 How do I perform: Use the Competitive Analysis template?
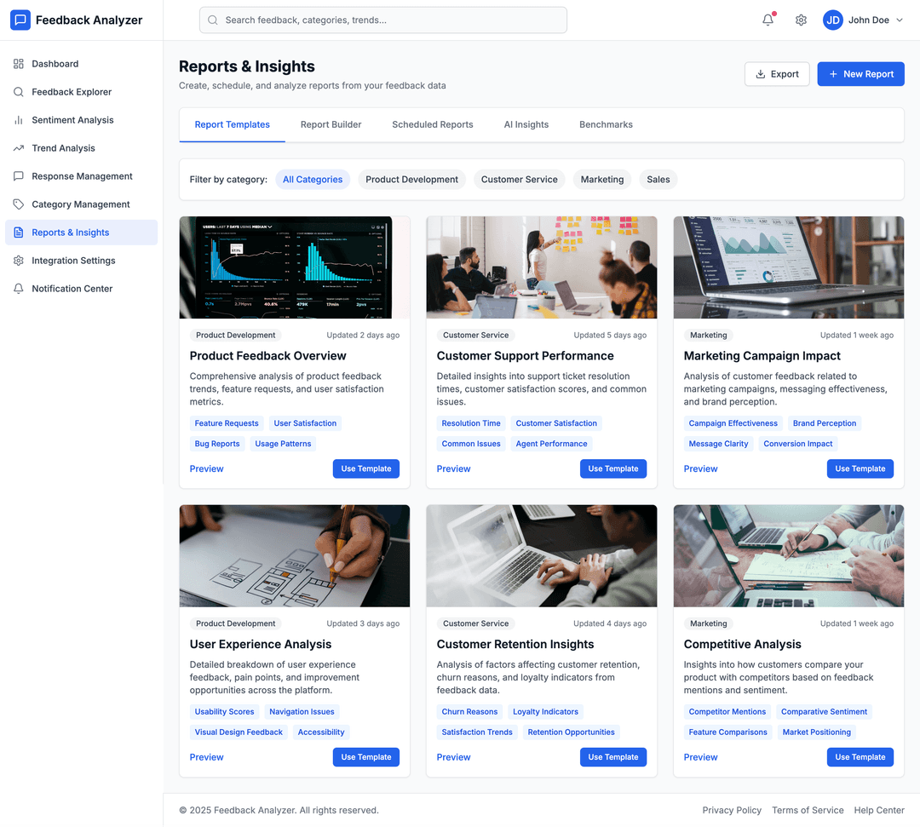click(x=860, y=757)
